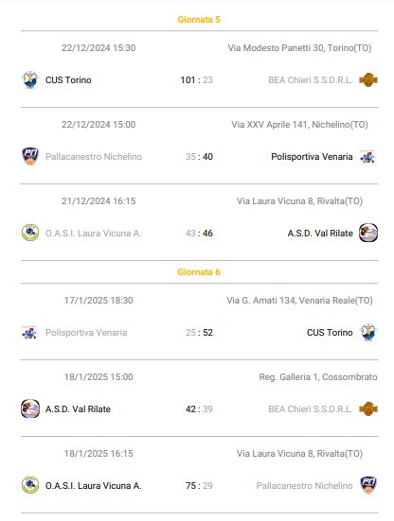Screen dimensions: 394x521
Task: Select the Giornata 5 heading
Action: (199, 20)
